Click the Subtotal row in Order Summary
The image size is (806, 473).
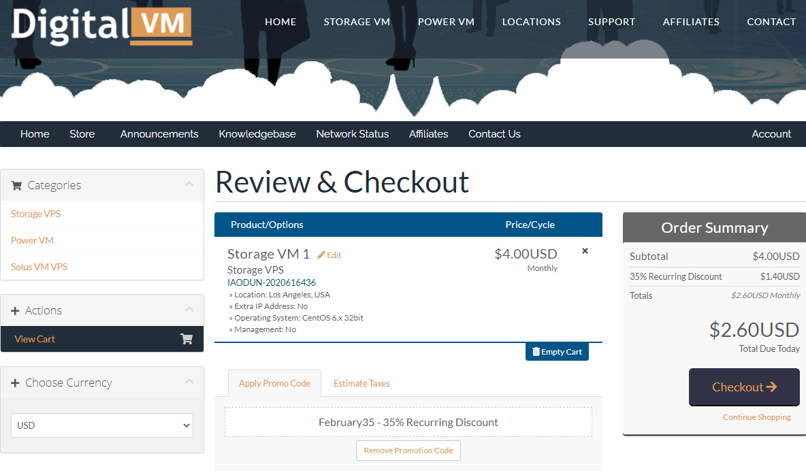[x=715, y=257]
